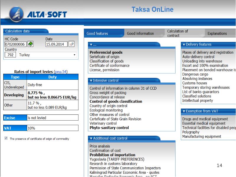Image resolution: width=236 pixels, height=177 pixels.
Task: Open the HC Code reference book icon
Action: pyautogui.click(x=30, y=44)
